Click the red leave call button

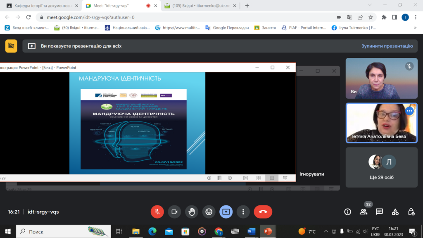263,212
